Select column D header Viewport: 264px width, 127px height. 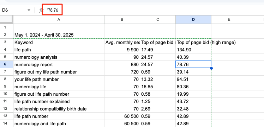pyautogui.click(x=193, y=20)
